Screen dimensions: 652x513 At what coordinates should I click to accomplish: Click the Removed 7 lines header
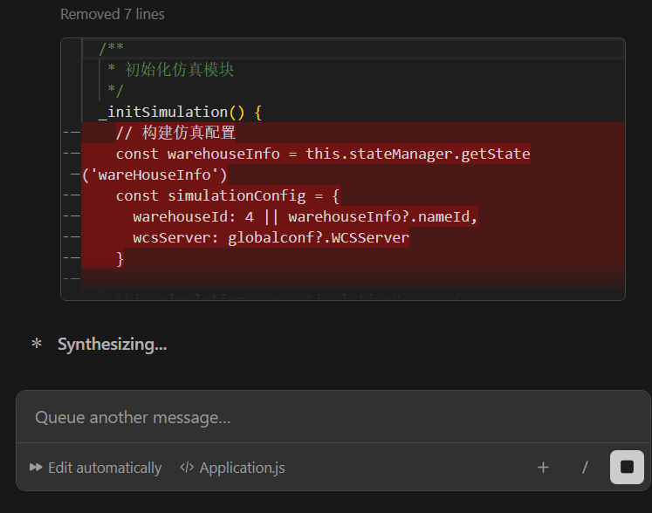click(113, 14)
